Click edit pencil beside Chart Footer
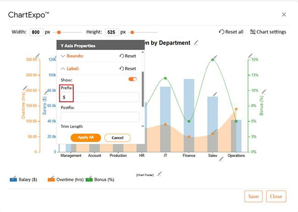 click(x=160, y=174)
